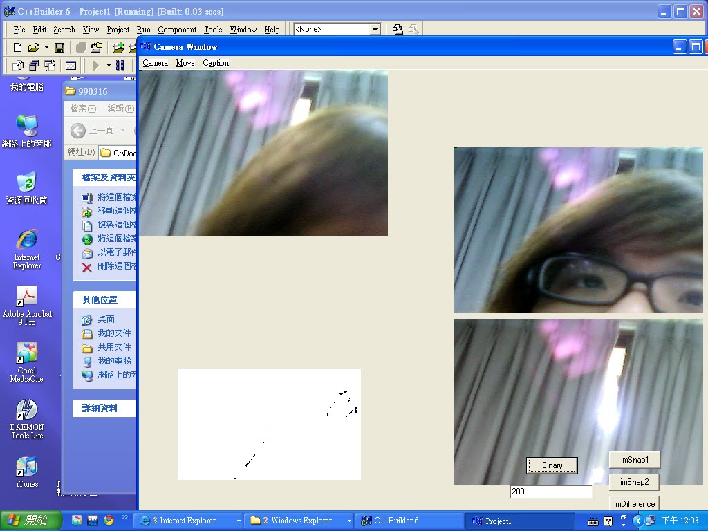
Task: Click the imSnap2 button
Action: pos(635,482)
